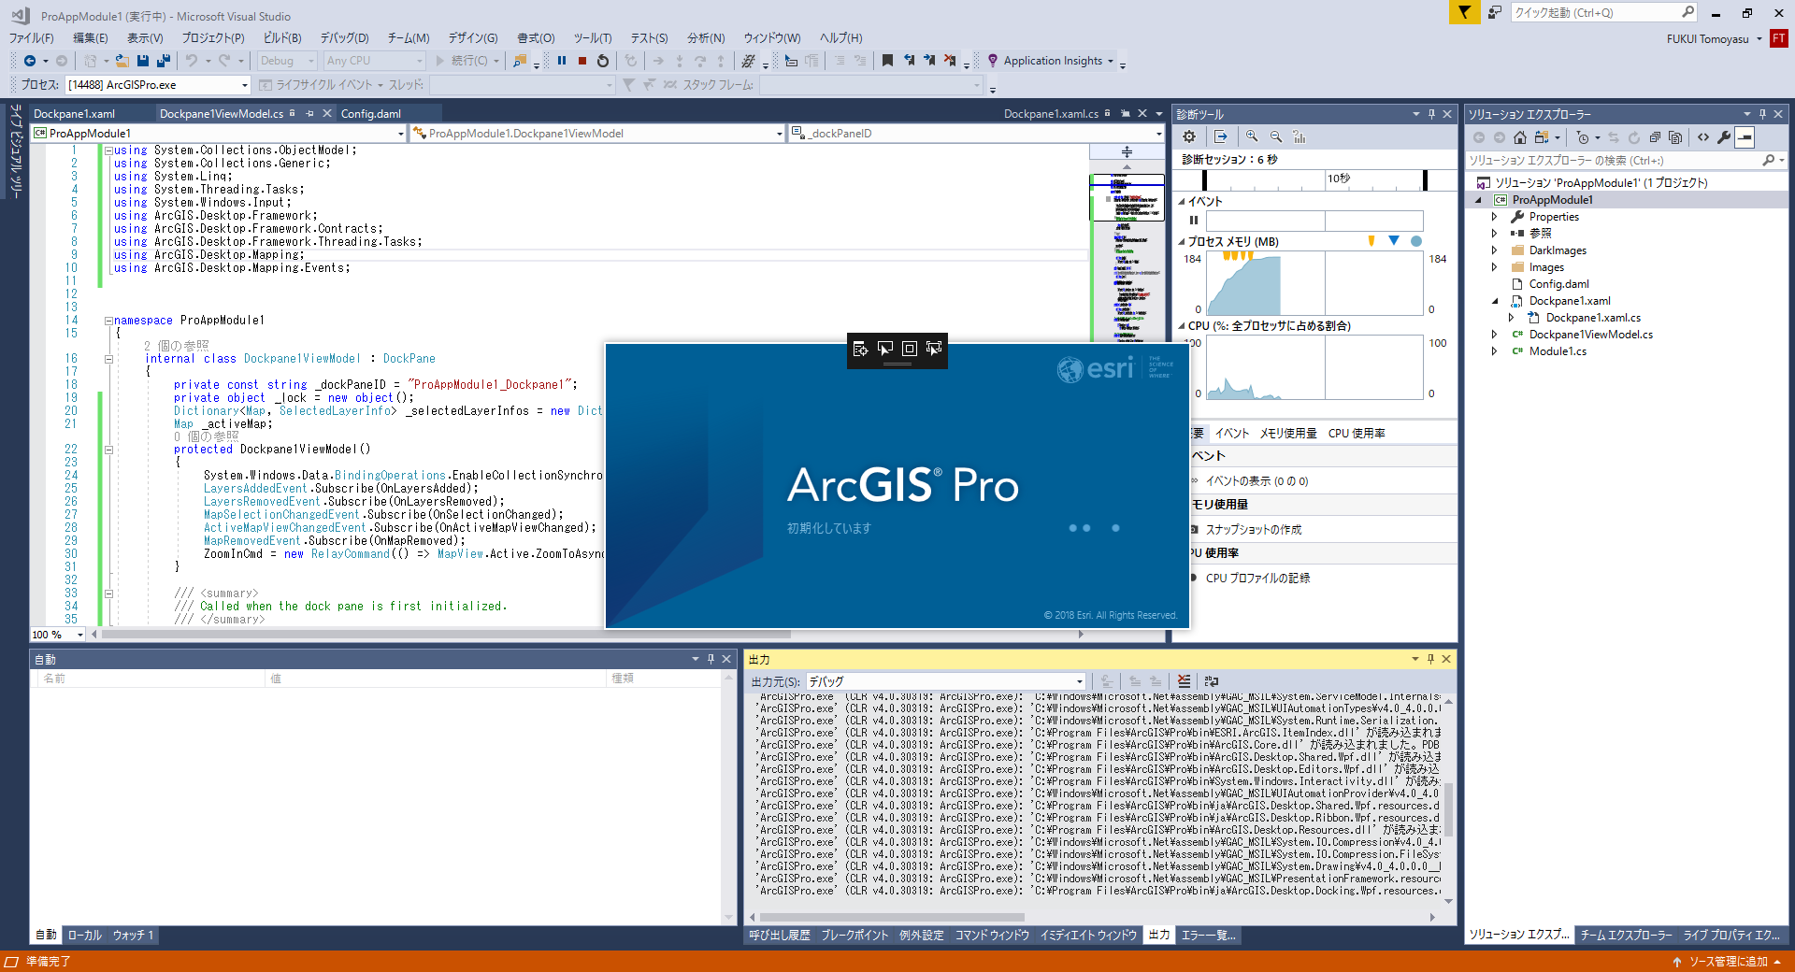Open the editor zoom level 100 % box
Image resolution: width=1795 pixels, height=972 pixels.
pos(57,635)
